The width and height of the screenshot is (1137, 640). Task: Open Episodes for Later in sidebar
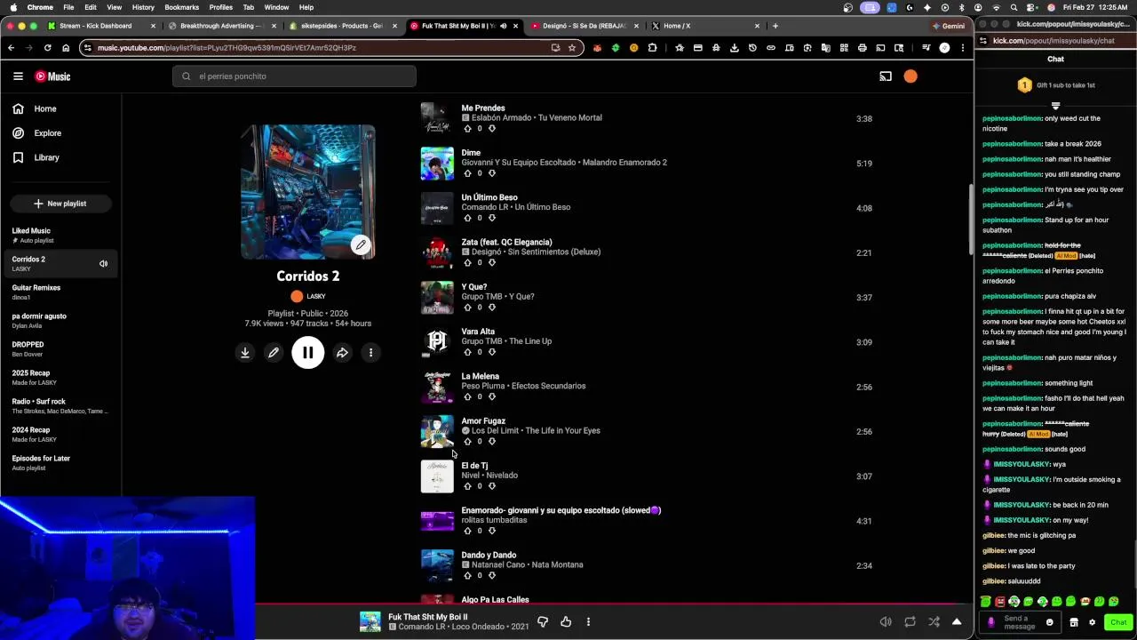coord(60,462)
